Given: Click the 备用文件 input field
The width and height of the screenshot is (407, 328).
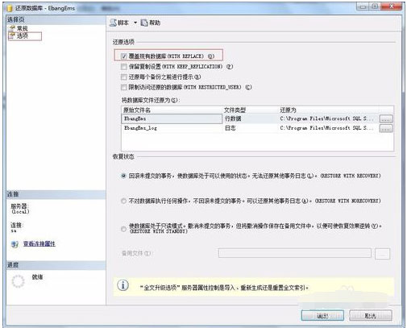Looking at the screenshot, I should point(295,253).
